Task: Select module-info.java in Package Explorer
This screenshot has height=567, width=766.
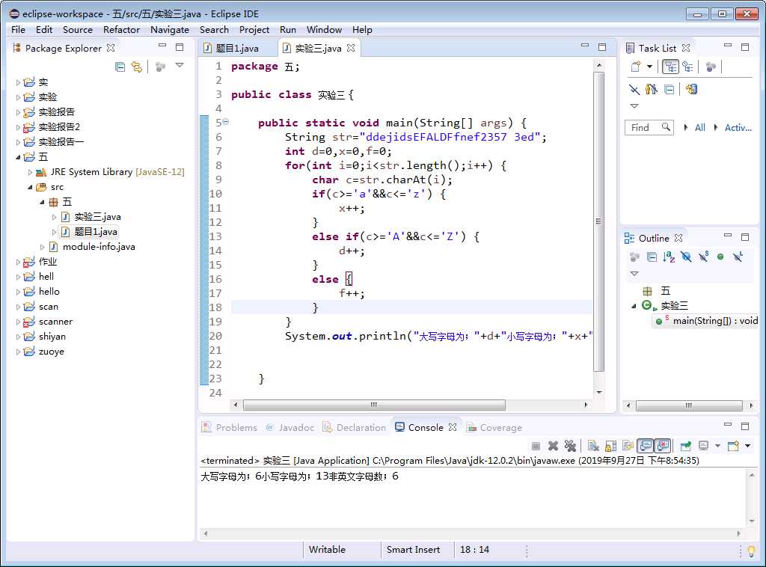Action: point(93,247)
